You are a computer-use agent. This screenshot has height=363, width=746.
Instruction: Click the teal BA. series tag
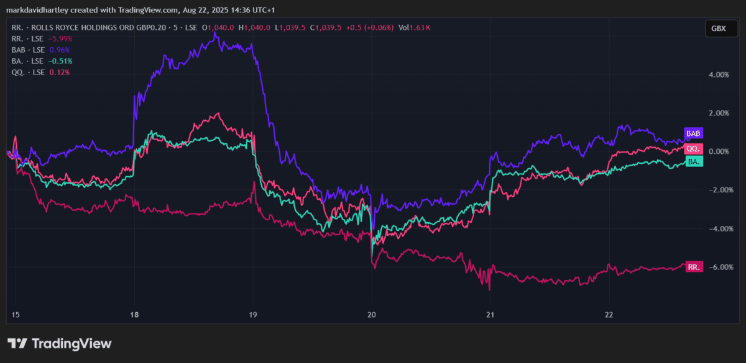point(694,161)
